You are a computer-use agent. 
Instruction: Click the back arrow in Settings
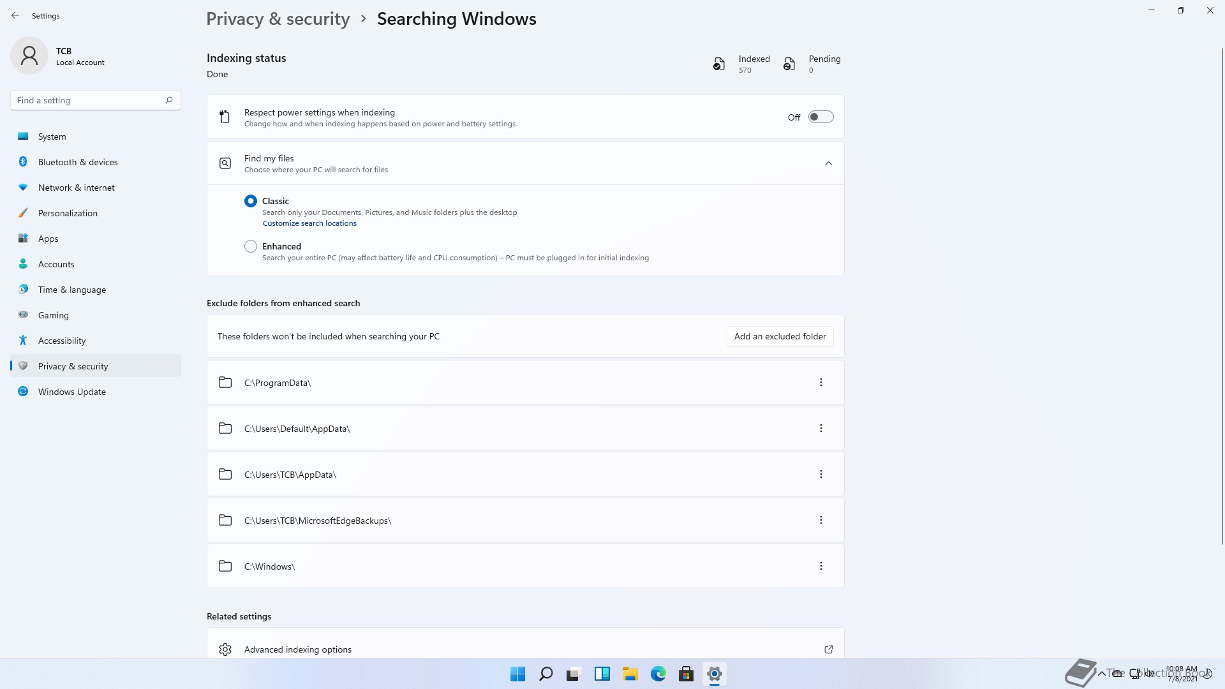click(x=15, y=16)
